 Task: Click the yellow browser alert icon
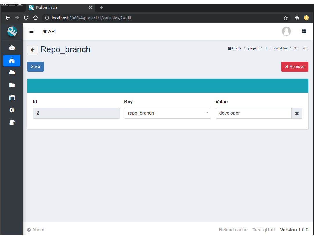tap(306, 18)
